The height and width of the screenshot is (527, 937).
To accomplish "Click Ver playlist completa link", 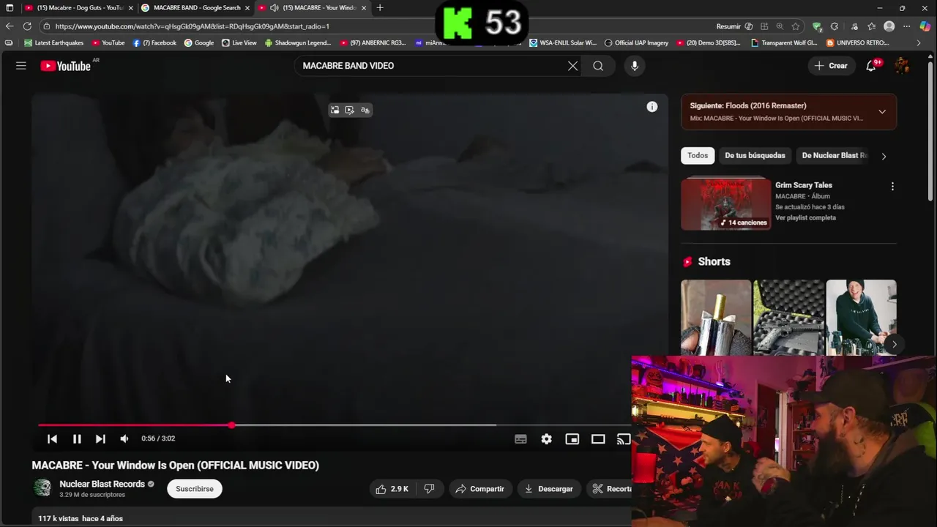I will (x=805, y=218).
